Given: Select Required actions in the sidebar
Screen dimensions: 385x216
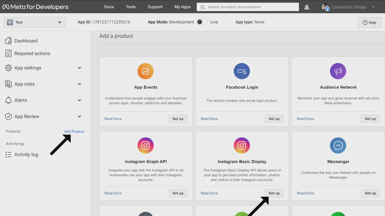Looking at the screenshot, I should click(x=32, y=53).
